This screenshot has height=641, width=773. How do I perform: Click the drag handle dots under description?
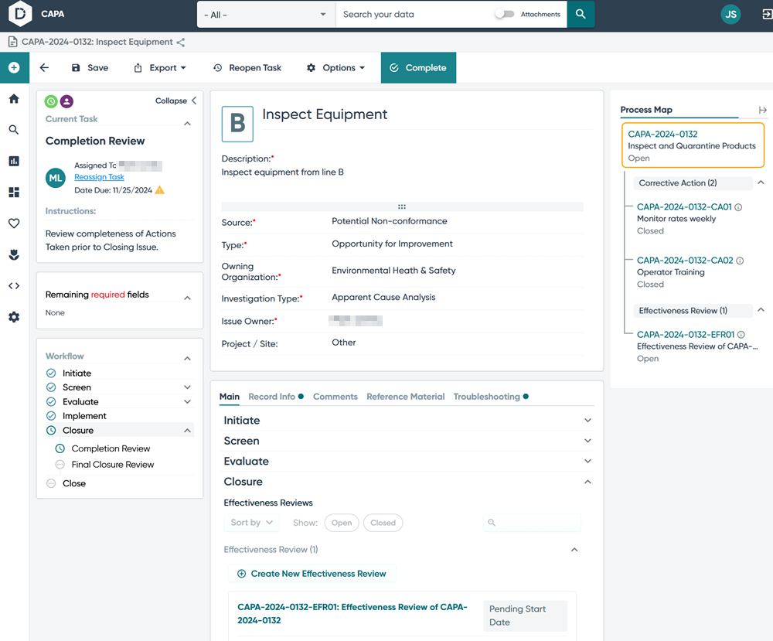coord(402,206)
